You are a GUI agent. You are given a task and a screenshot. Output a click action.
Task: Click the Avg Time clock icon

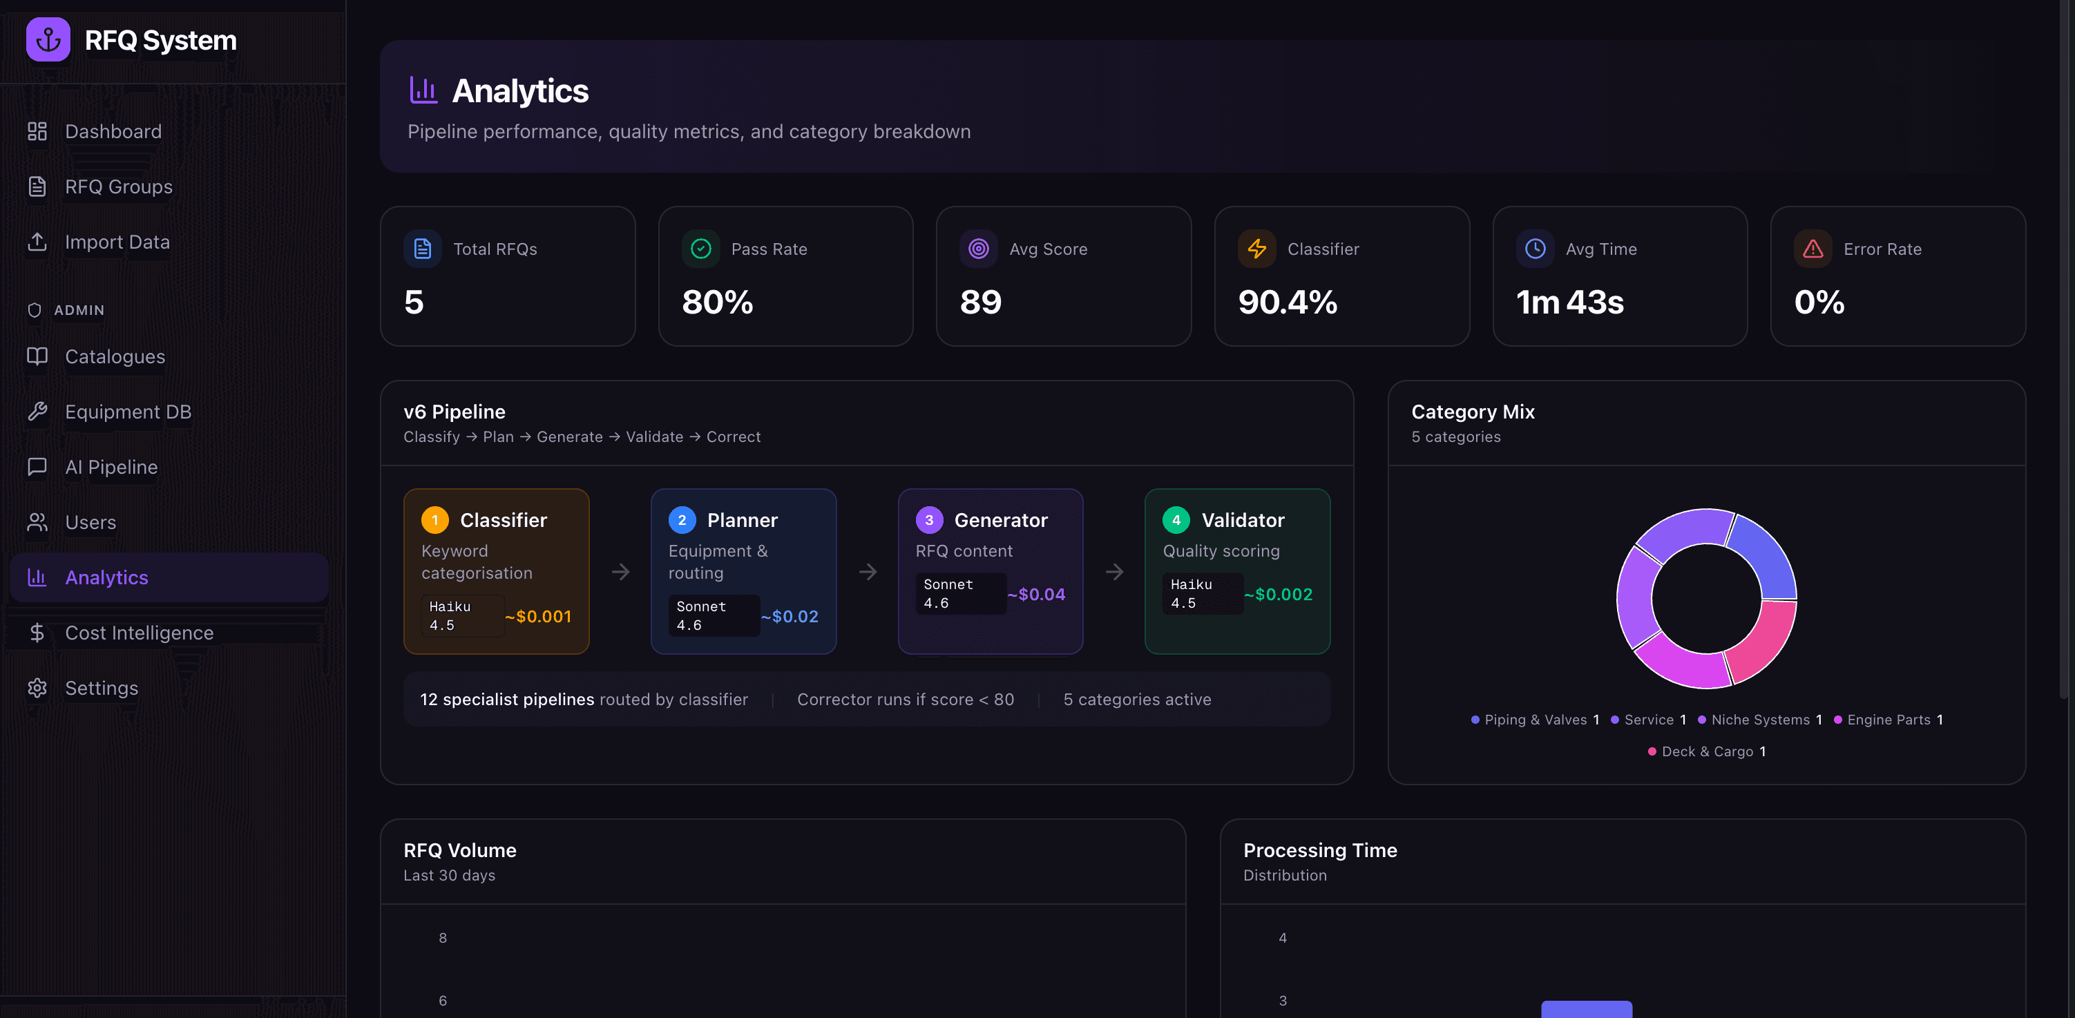point(1535,249)
